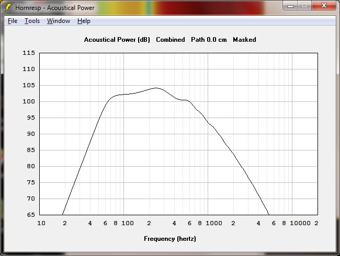Click the 1000 frequency axis label

point(214,223)
